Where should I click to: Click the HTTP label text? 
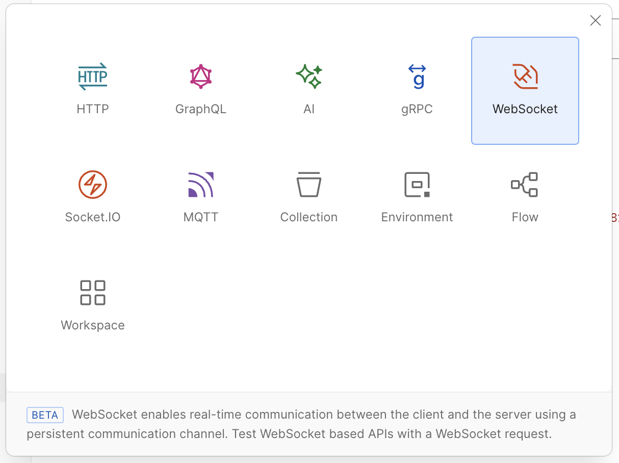(x=93, y=109)
